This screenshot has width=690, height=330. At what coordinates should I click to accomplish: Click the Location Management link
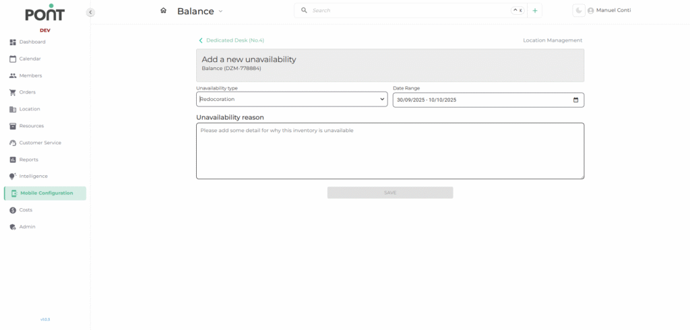click(x=553, y=40)
